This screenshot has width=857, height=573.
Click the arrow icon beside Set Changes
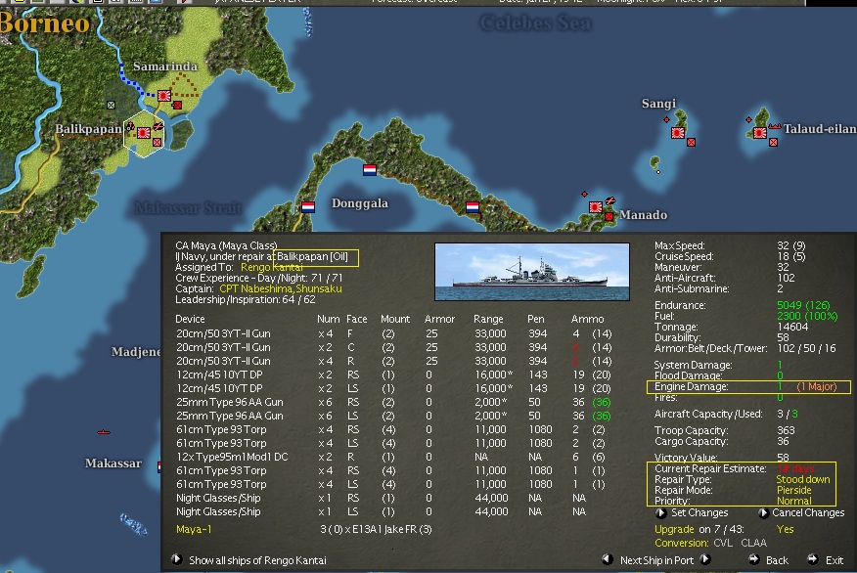661,513
